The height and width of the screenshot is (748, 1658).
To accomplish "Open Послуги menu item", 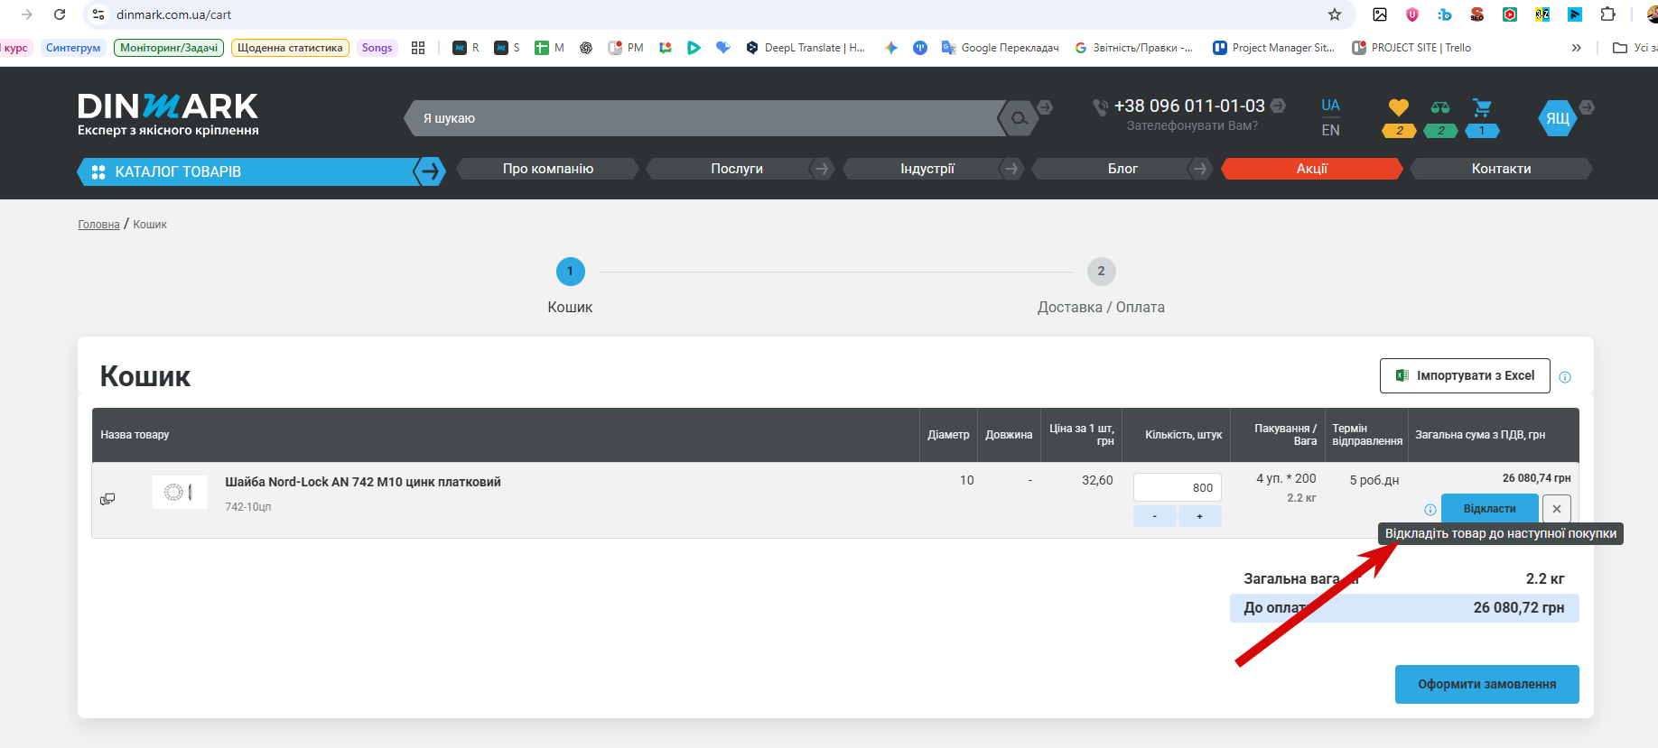I will [737, 169].
